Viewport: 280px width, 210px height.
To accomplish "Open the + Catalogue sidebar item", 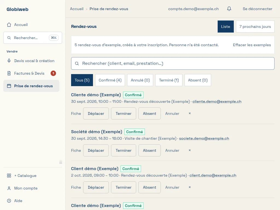I will (x=31, y=176).
